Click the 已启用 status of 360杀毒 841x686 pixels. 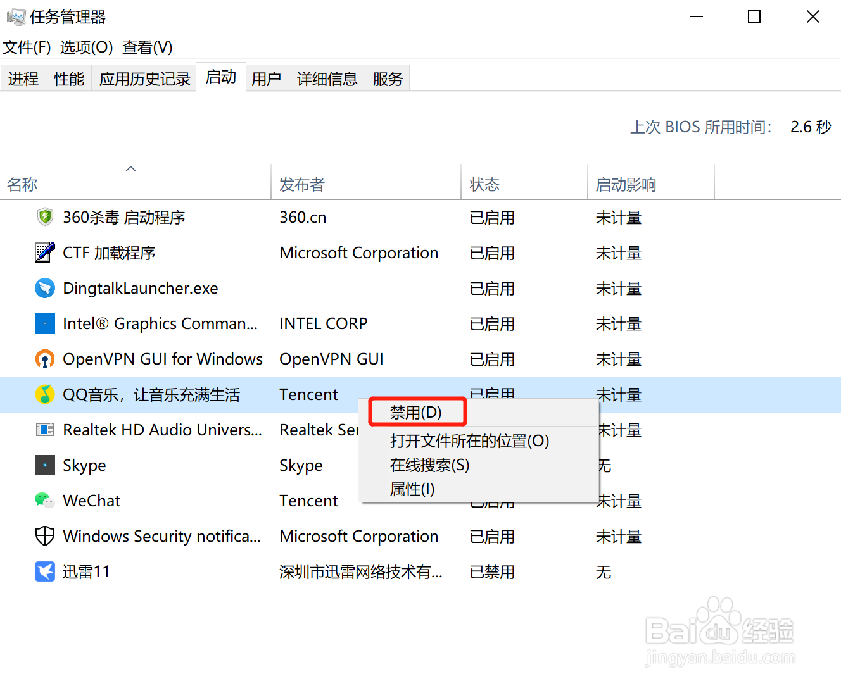tap(492, 218)
